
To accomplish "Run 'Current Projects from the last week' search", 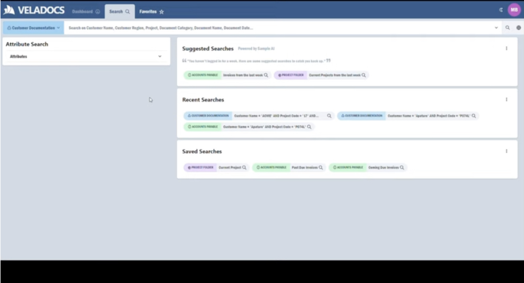I will coord(337,75).
